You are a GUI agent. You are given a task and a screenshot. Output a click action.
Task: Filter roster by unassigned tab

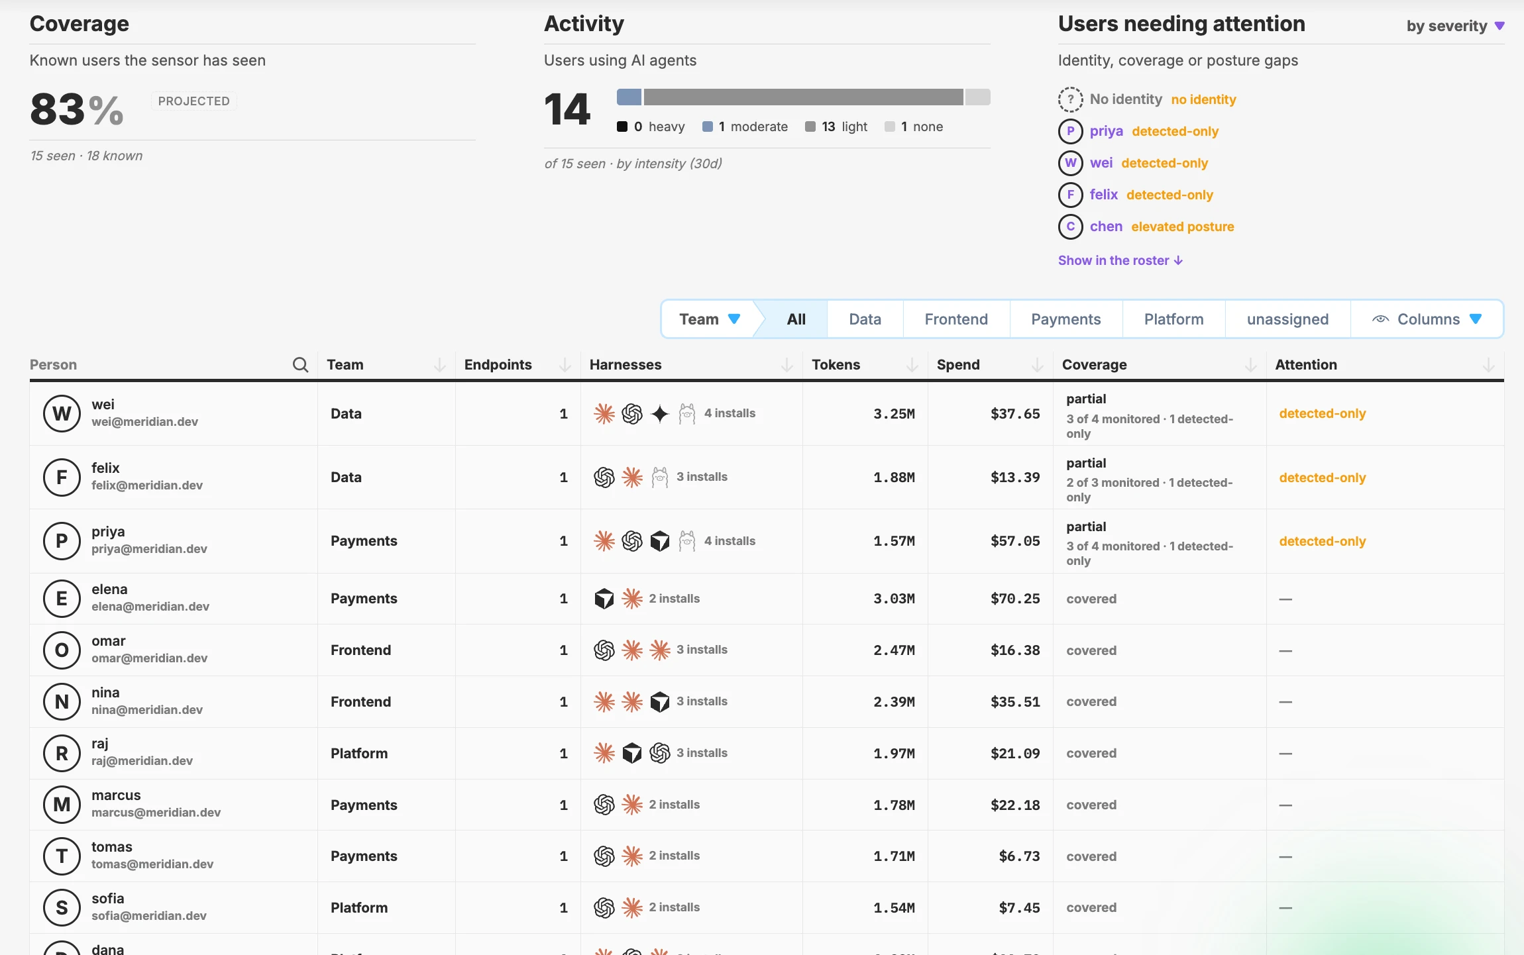point(1287,319)
